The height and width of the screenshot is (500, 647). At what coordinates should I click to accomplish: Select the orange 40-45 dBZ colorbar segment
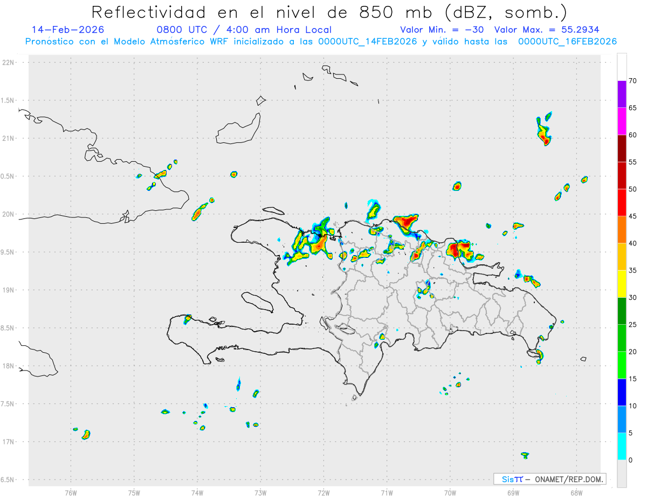point(622,230)
